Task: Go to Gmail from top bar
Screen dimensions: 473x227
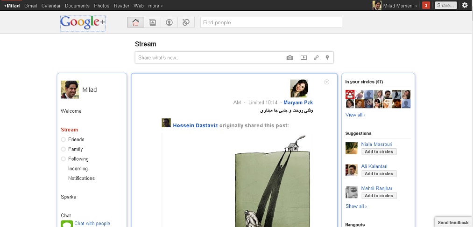Action: pyautogui.click(x=31, y=6)
